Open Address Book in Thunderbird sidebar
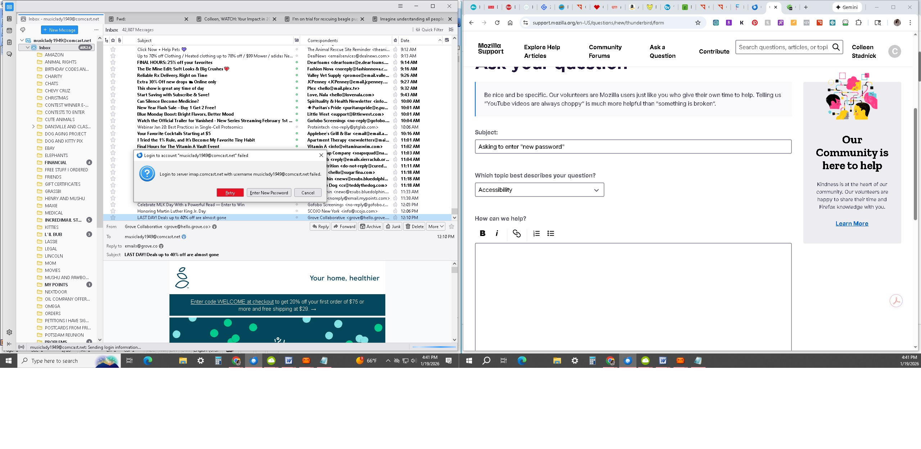The width and height of the screenshot is (921, 449). click(9, 19)
